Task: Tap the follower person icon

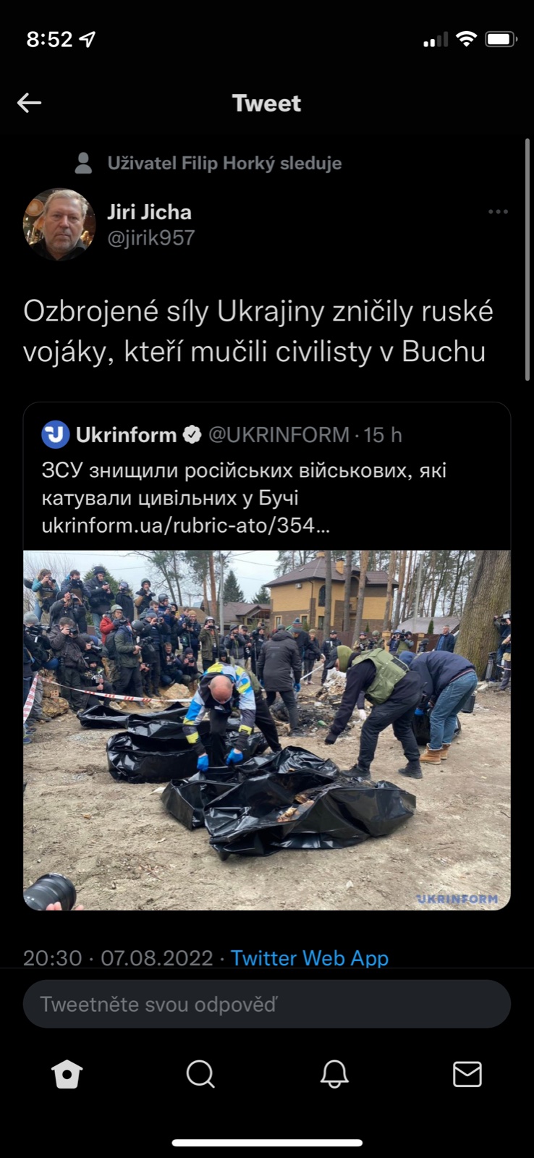Action: [84, 164]
